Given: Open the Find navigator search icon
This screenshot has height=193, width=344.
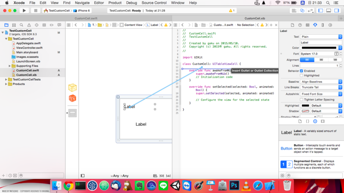Looking at the screenshot, I should click(21, 25).
